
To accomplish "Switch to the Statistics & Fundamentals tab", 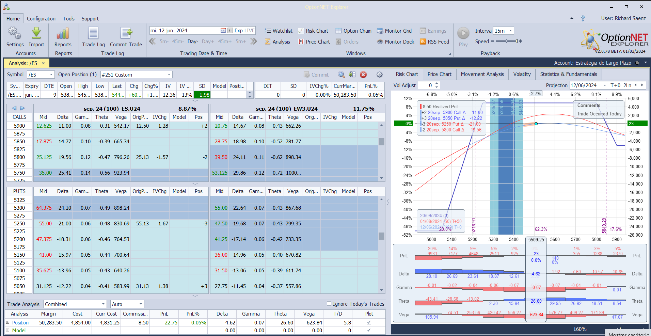I will click(x=569, y=74).
